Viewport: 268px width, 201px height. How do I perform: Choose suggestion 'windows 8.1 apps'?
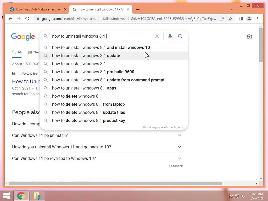[x=114, y=88]
